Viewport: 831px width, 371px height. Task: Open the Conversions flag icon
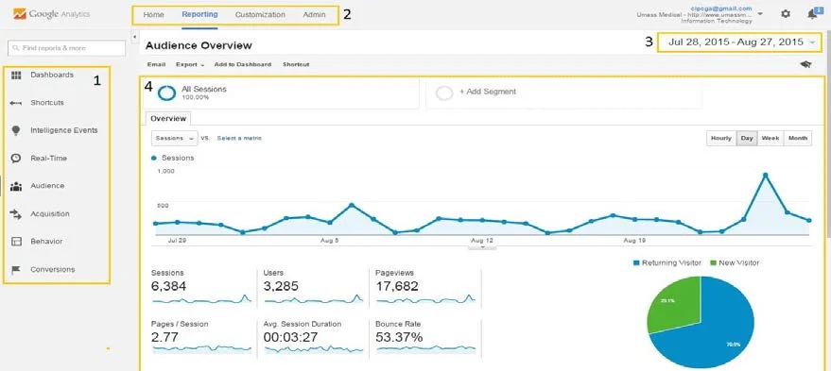(x=16, y=269)
